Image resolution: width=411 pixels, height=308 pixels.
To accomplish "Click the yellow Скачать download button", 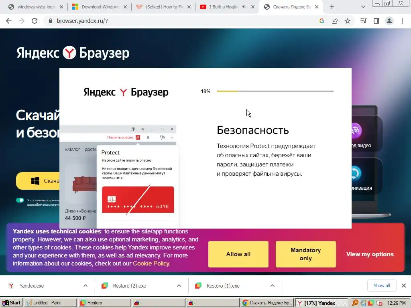I will pyautogui.click(x=38, y=181).
